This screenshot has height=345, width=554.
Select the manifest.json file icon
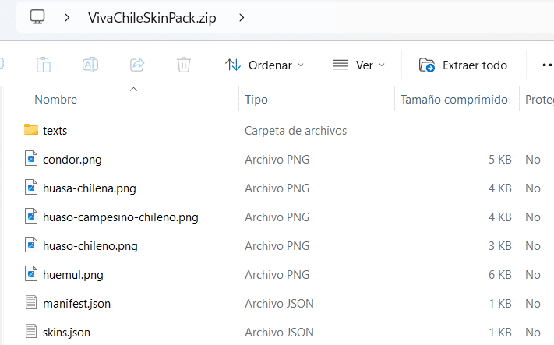pos(31,304)
